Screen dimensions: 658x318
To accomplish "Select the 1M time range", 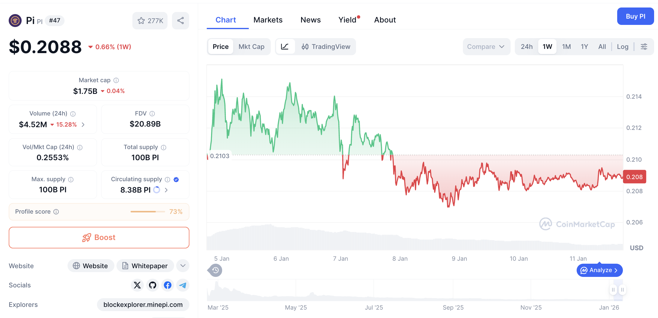I will [x=566, y=46].
